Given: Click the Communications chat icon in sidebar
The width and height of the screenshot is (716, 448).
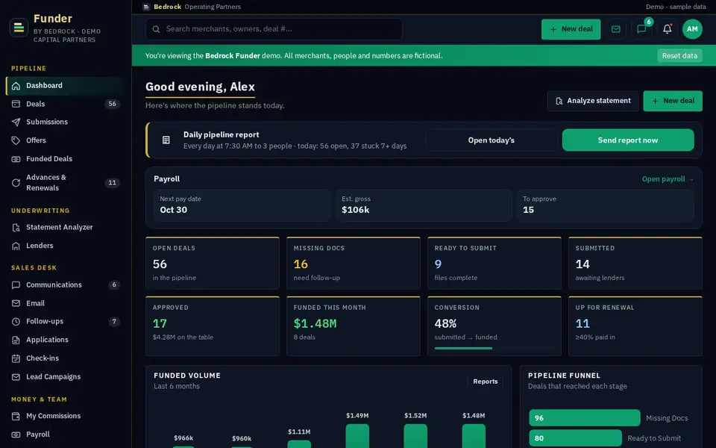Looking at the screenshot, I should (x=16, y=285).
